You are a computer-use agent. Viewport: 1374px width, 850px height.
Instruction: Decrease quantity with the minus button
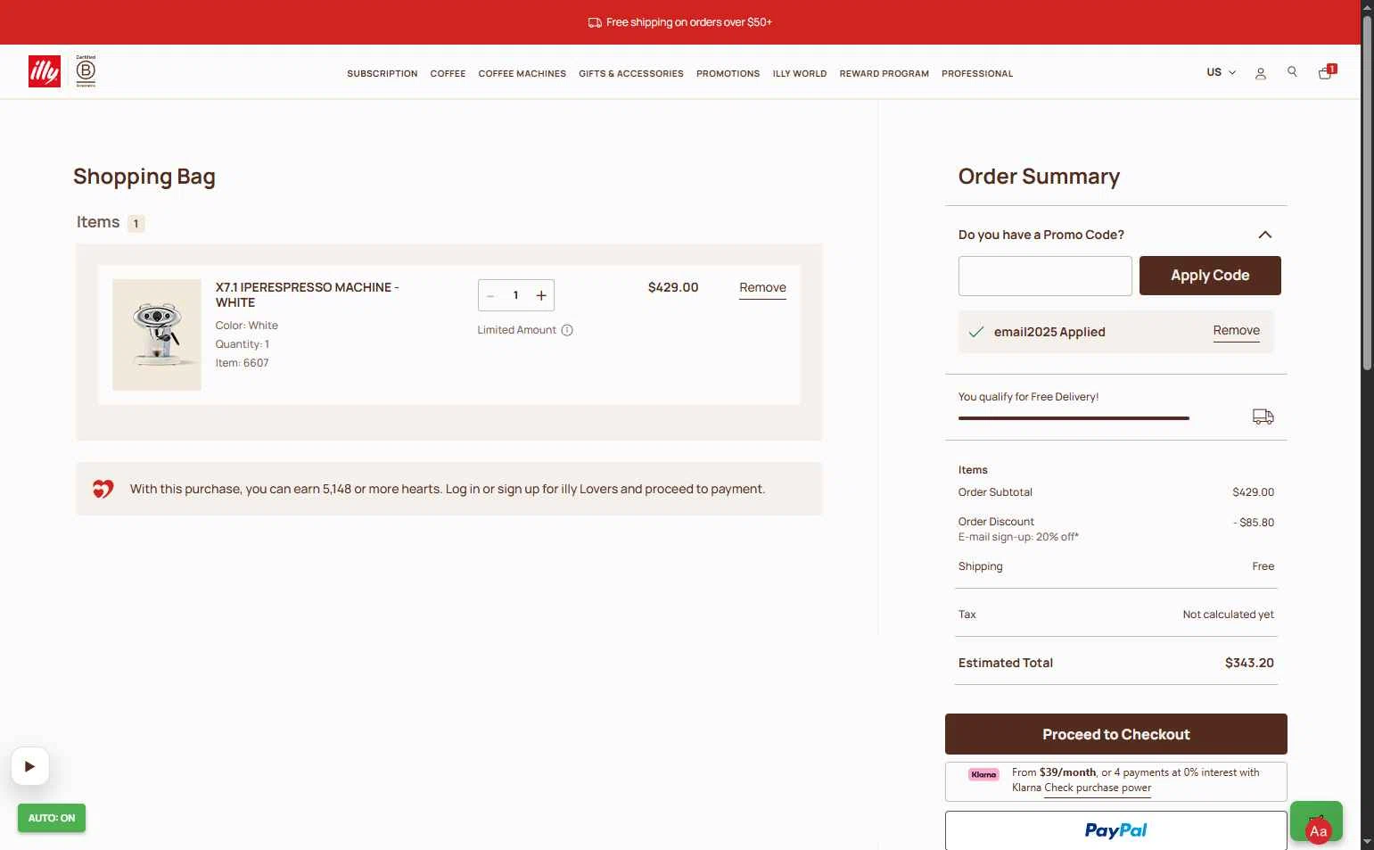point(490,295)
